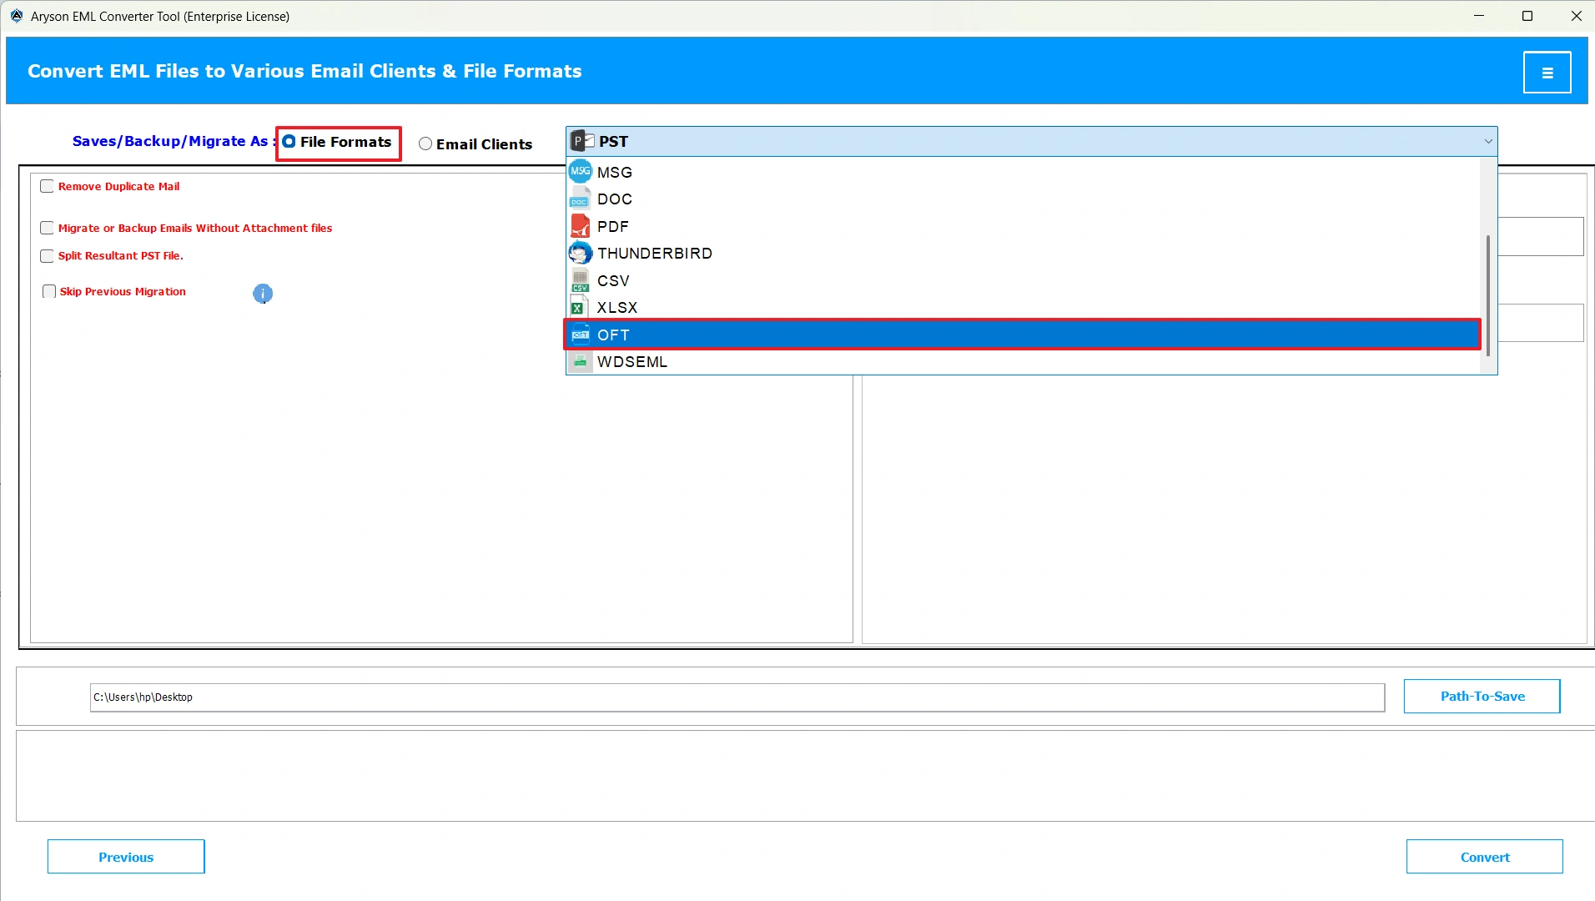This screenshot has width=1595, height=901.
Task: Click the Path-To-Save button
Action: click(1482, 696)
